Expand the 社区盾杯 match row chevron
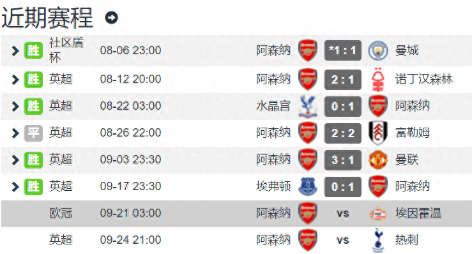Image resolution: width=472 pixels, height=254 pixels. coord(15,50)
